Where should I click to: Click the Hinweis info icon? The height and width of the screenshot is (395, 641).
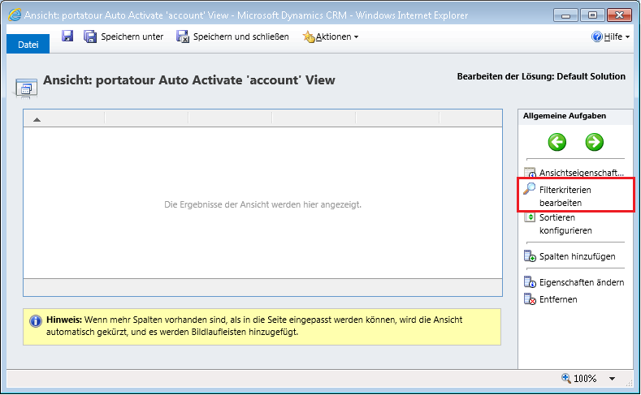(x=36, y=321)
